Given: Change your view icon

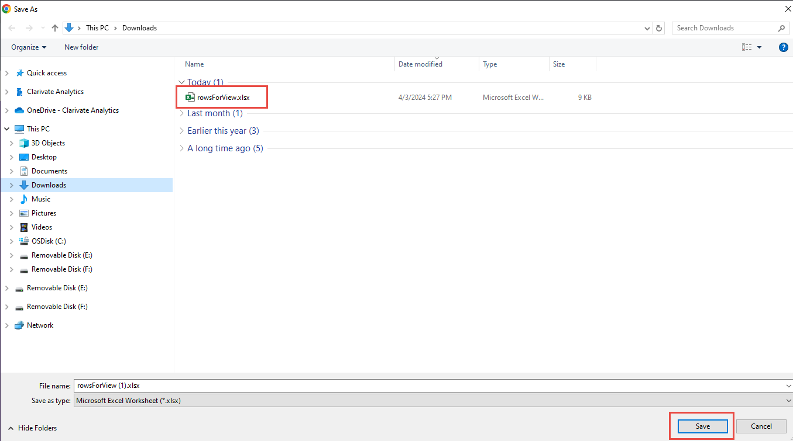Looking at the screenshot, I should click(x=747, y=47).
